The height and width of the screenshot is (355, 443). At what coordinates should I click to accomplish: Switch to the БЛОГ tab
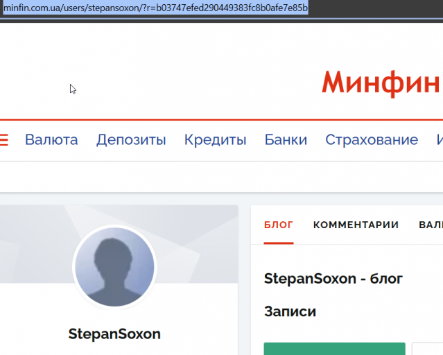tap(279, 225)
